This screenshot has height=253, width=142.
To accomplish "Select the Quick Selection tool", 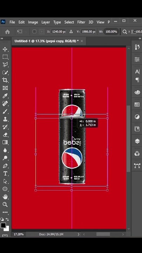I will (5, 72).
